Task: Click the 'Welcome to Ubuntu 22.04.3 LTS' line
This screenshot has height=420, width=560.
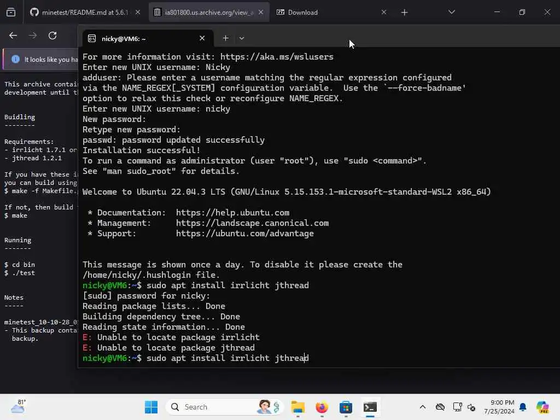Action: (287, 192)
